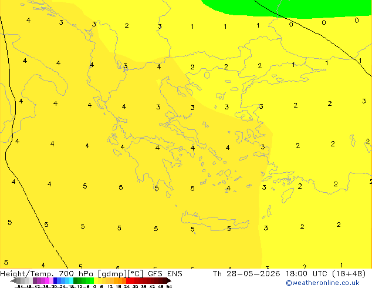
Task: Click the '[°C]' unit label
Action: (x=135, y=274)
